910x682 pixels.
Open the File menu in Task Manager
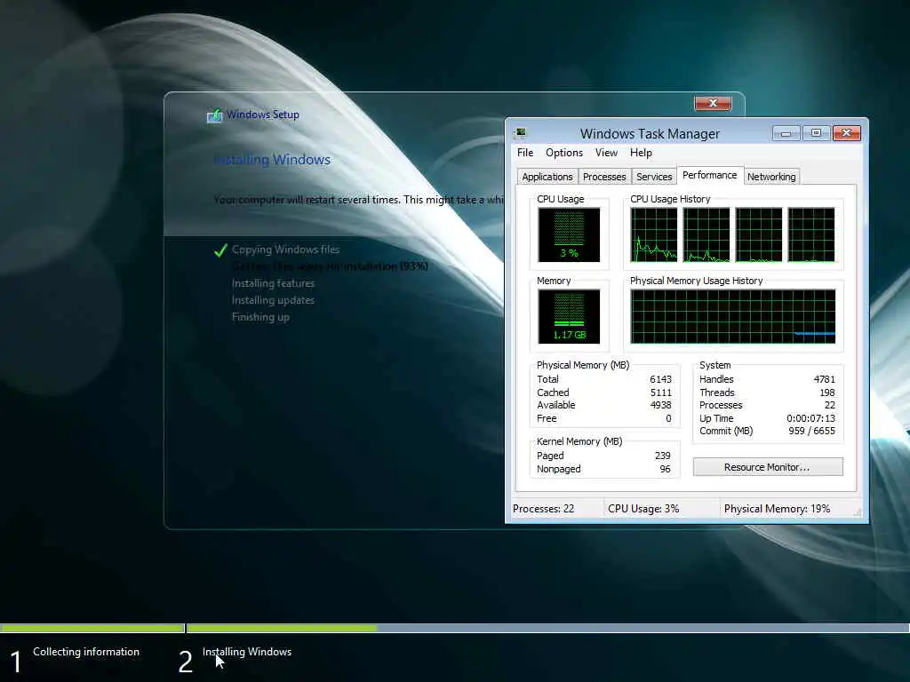(x=525, y=153)
